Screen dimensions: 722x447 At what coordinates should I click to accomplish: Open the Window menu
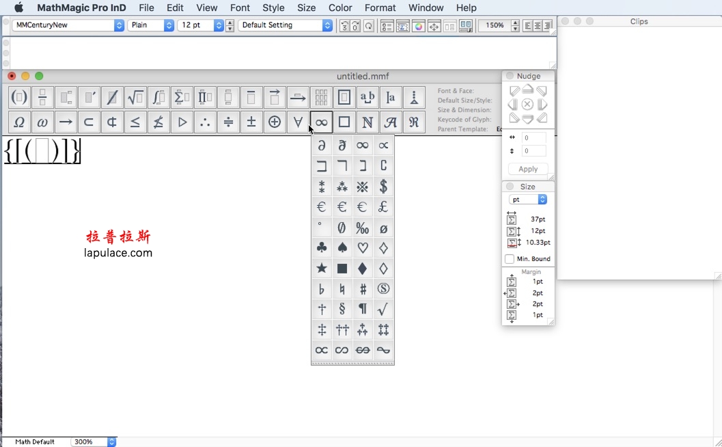click(x=426, y=8)
